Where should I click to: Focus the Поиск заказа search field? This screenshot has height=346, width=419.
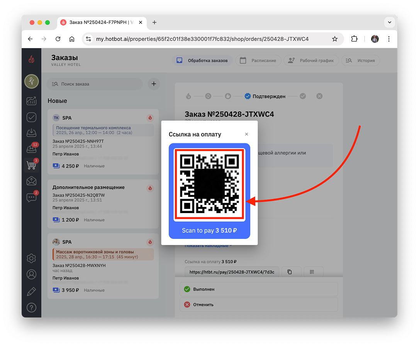coord(95,84)
